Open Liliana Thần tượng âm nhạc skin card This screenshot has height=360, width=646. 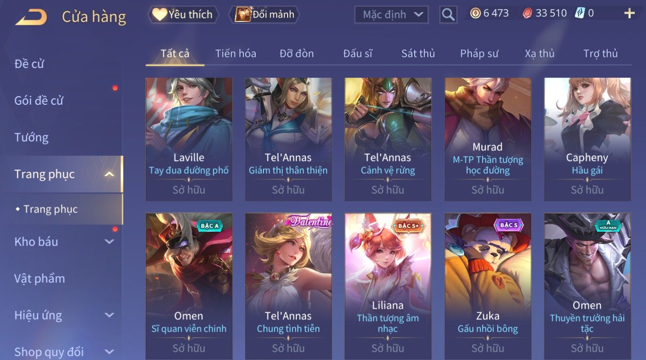coord(388,286)
